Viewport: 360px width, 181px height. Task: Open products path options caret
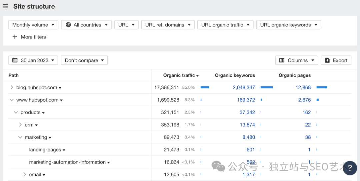(x=43, y=113)
